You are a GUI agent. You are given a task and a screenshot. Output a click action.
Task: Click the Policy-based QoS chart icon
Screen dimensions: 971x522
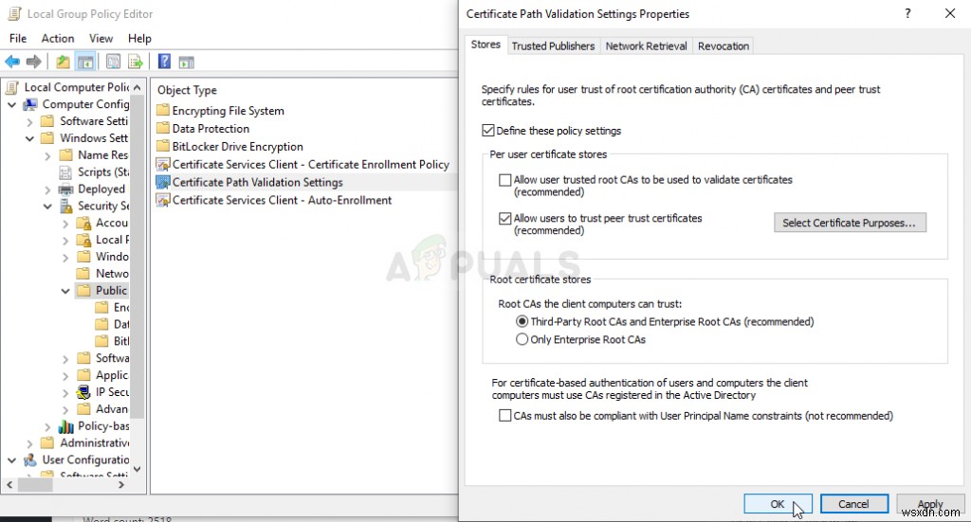[x=65, y=426]
